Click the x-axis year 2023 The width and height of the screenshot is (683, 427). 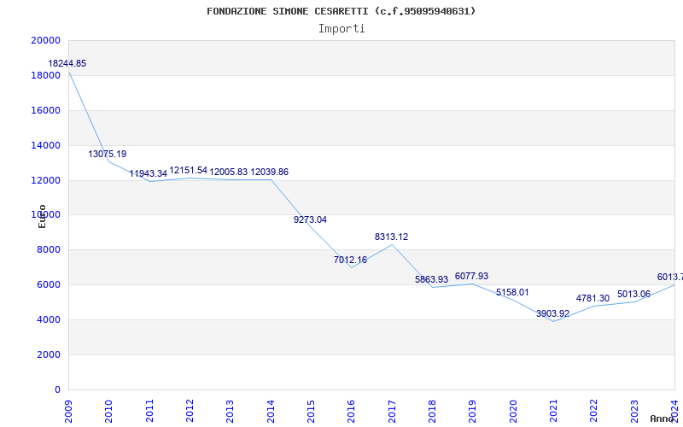pos(634,411)
